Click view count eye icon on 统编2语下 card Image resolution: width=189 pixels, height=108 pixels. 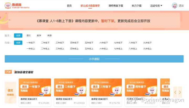tap(75, 103)
